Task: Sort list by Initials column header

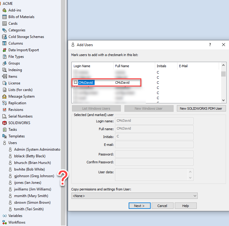Action: (x=166, y=66)
